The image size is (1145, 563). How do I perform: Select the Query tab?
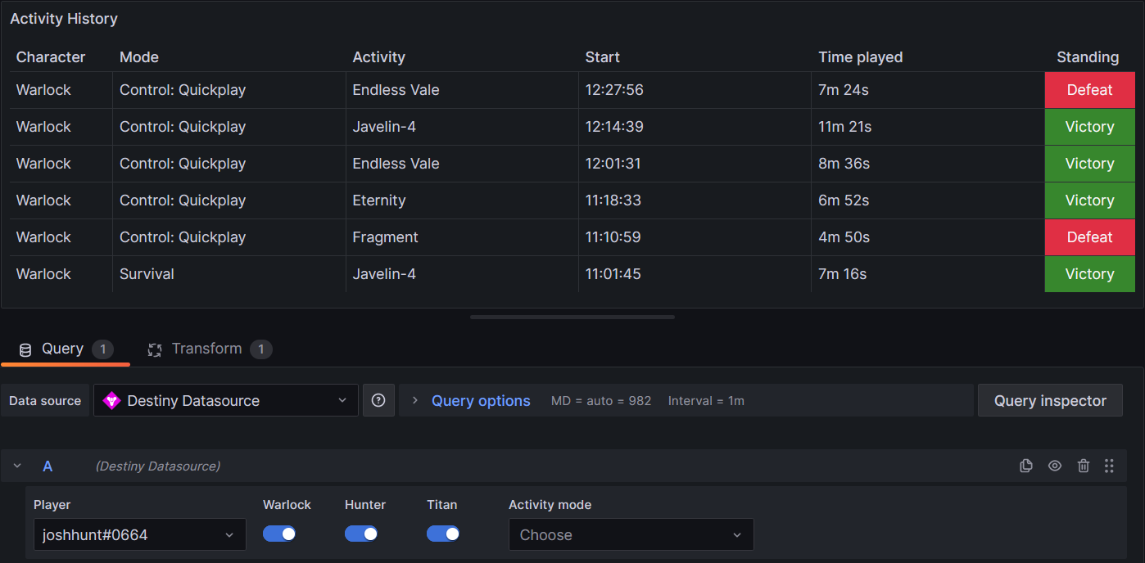61,349
